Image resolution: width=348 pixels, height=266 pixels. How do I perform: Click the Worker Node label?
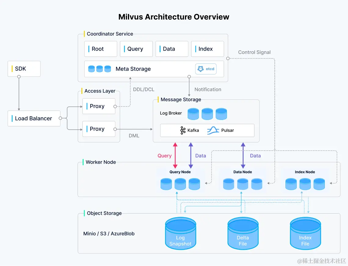(x=101, y=162)
